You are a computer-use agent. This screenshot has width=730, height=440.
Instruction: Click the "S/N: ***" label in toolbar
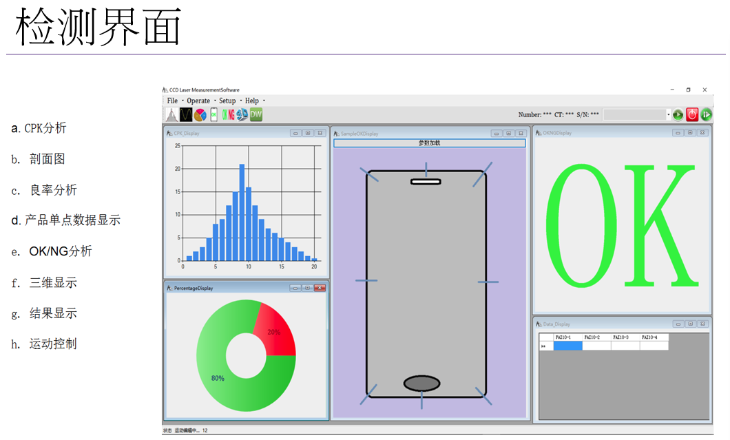[588, 114]
